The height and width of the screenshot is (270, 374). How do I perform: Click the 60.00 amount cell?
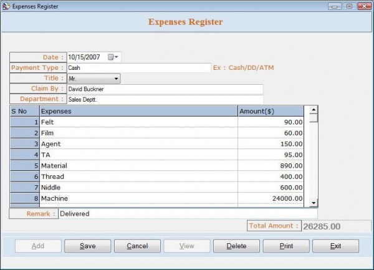click(271, 133)
